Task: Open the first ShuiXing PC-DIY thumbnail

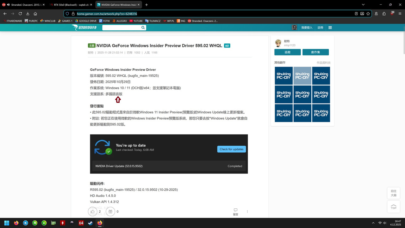Action: (x=283, y=76)
